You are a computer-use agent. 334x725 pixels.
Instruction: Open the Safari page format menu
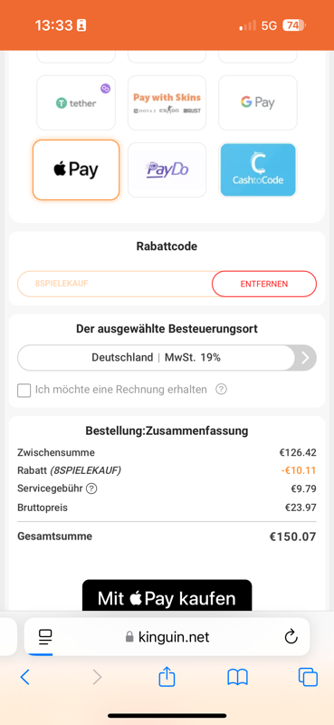pyautogui.click(x=45, y=637)
